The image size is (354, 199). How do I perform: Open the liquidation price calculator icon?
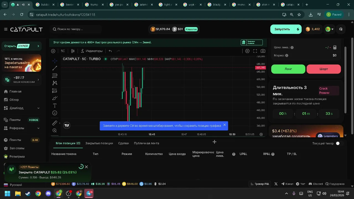[x=335, y=48]
